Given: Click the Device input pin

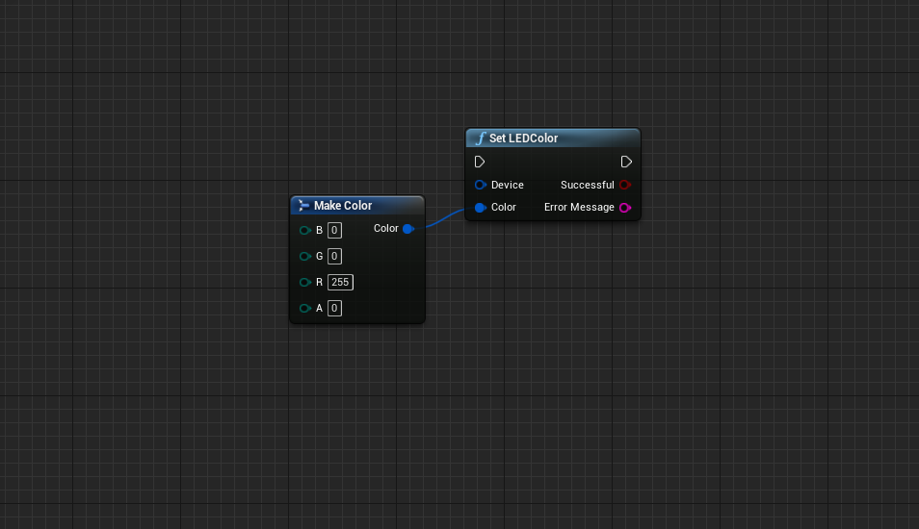Looking at the screenshot, I should (x=480, y=185).
